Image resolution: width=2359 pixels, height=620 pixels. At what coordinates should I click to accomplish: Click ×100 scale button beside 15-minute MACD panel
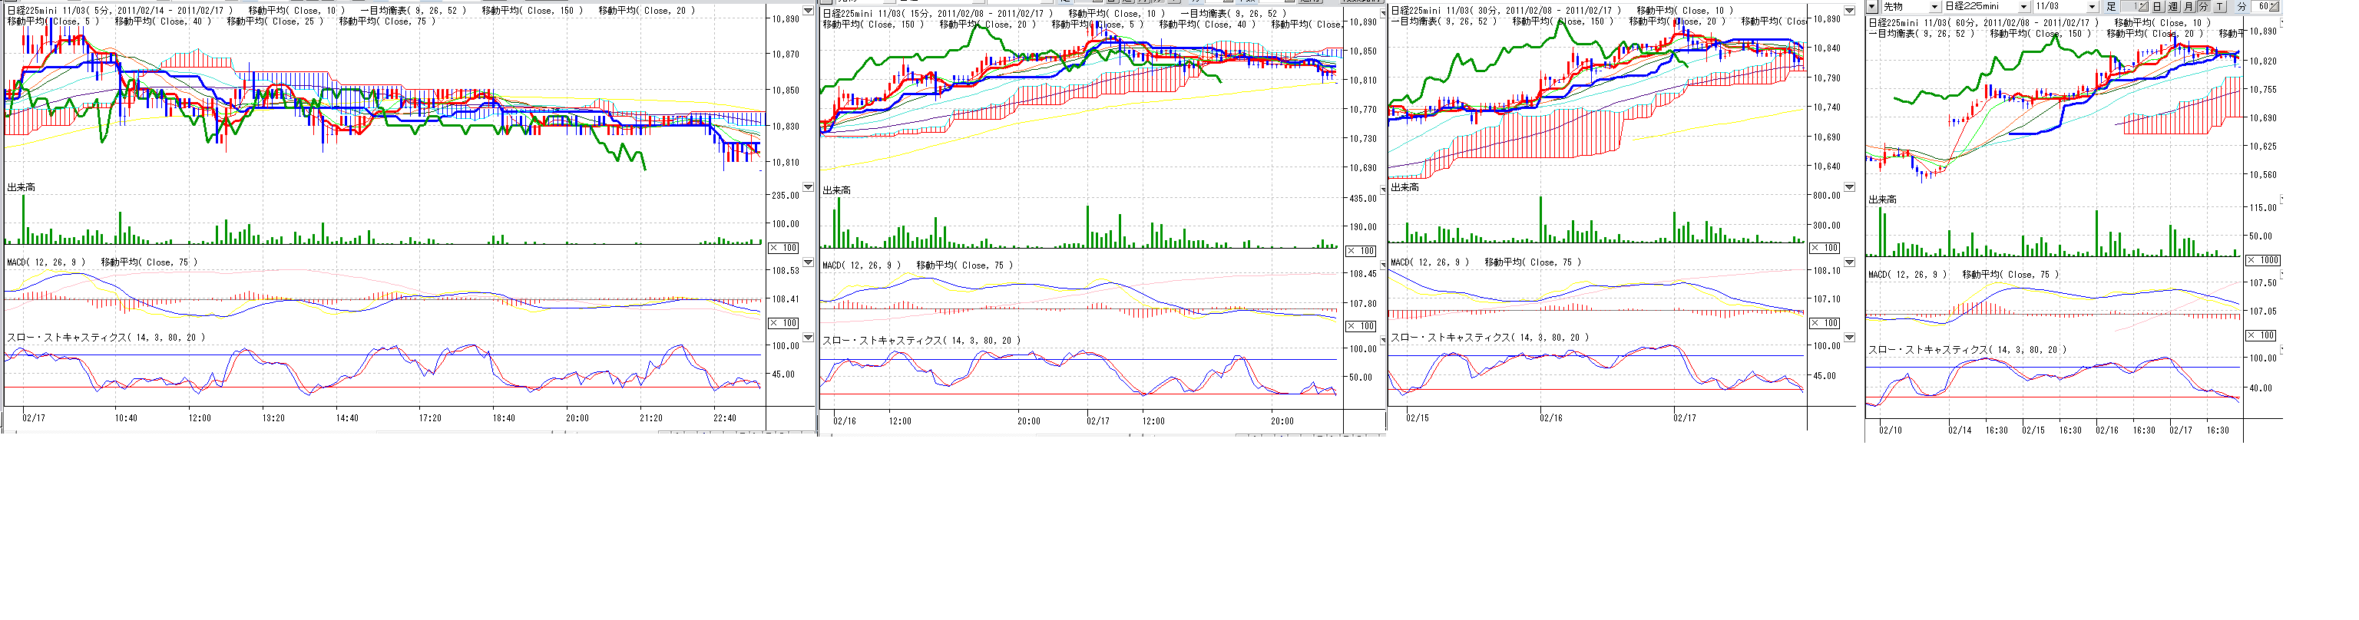1361,325
